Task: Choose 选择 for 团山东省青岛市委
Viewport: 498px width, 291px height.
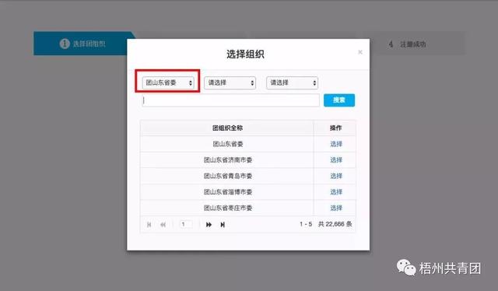Action: [336, 176]
